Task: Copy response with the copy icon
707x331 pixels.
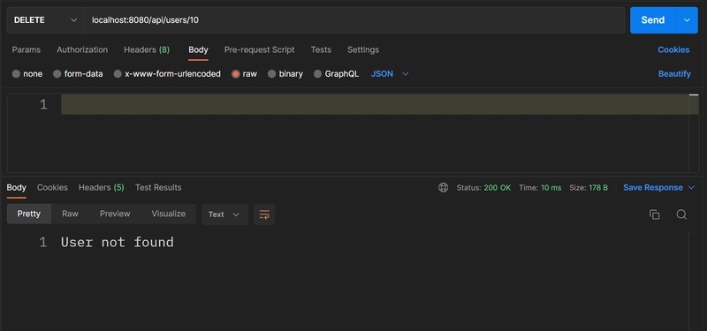Action: click(654, 214)
